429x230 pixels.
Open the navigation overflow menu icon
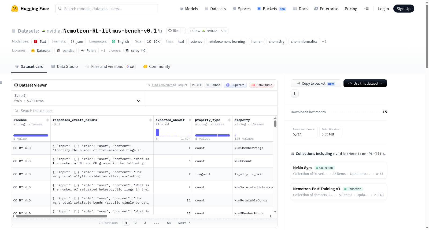click(x=366, y=9)
